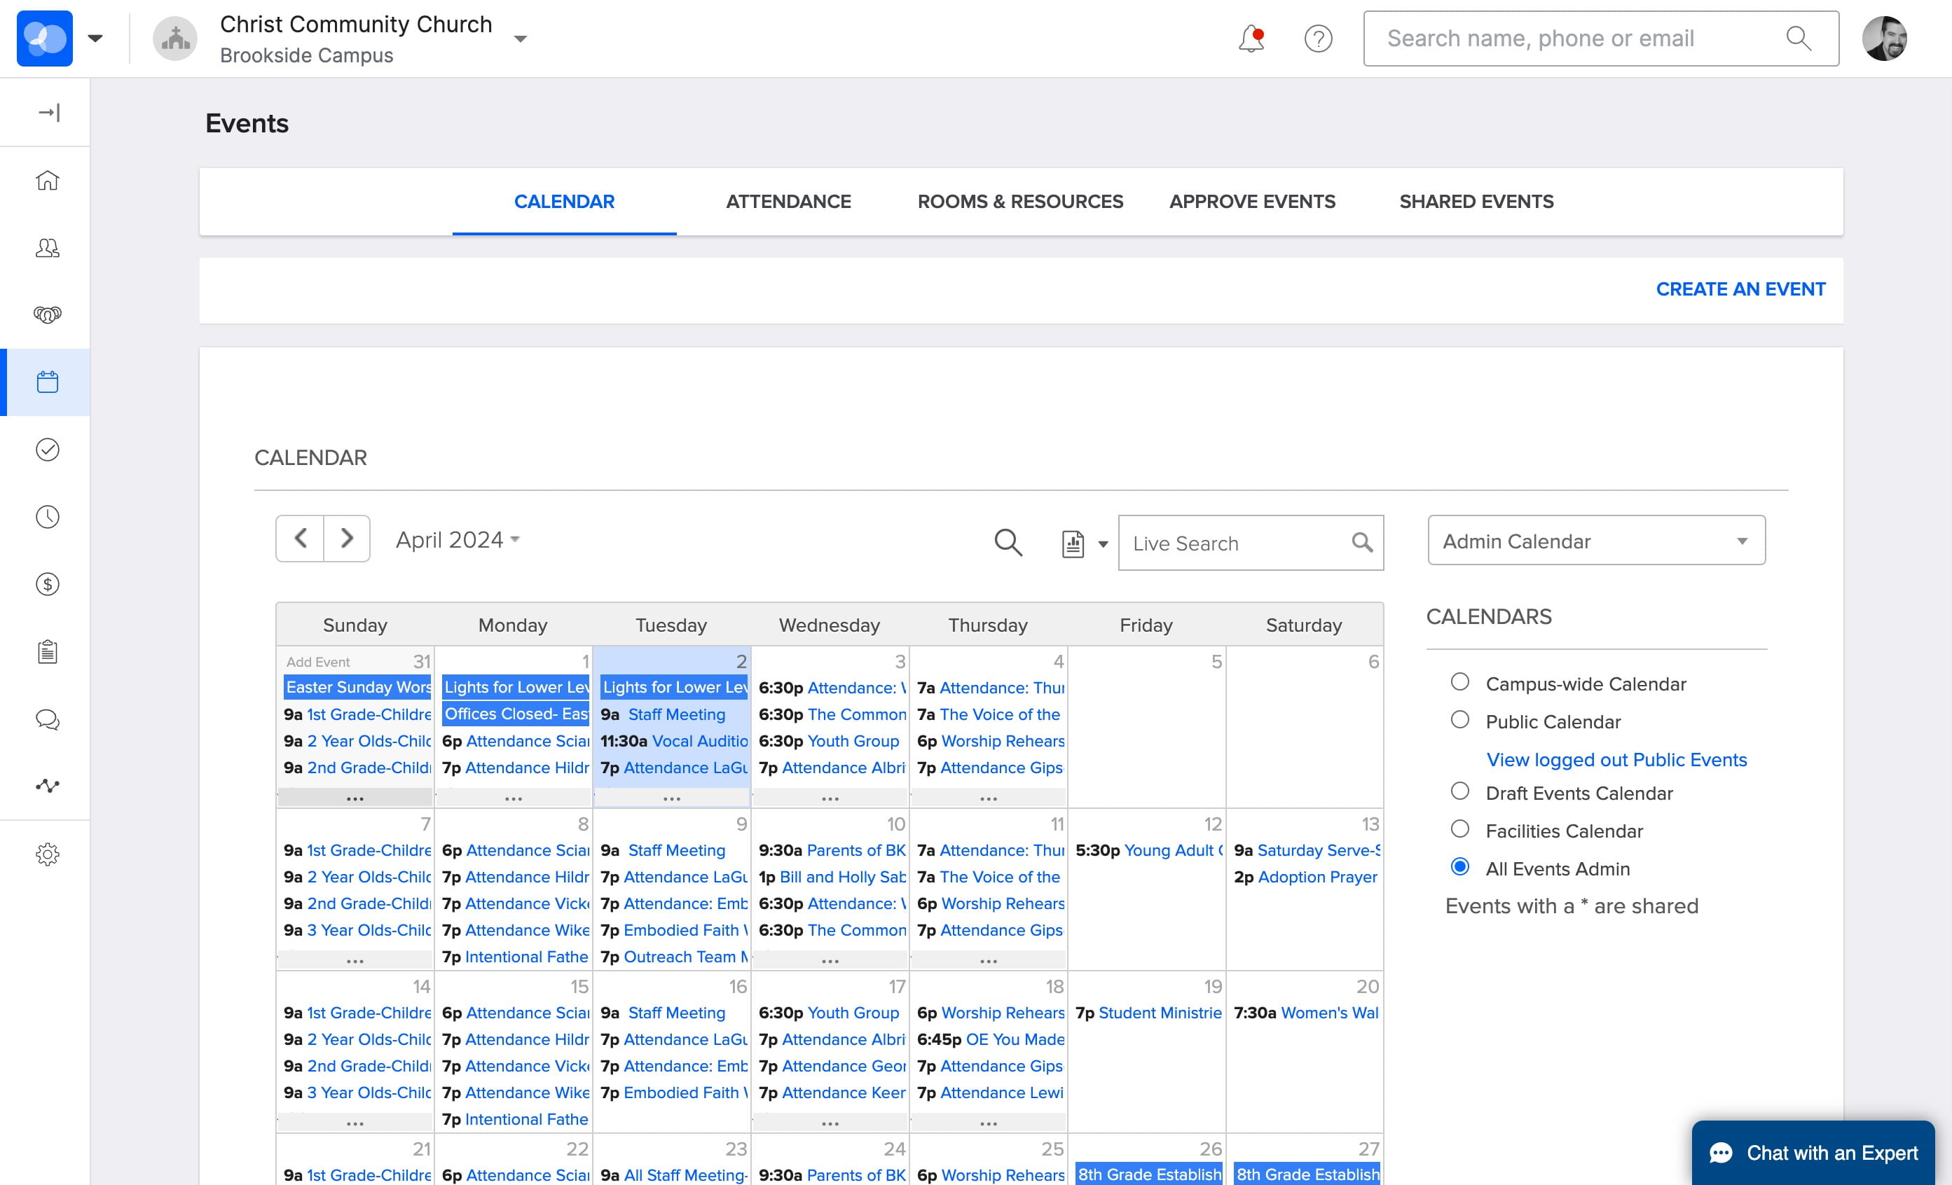This screenshot has height=1185, width=1952.
Task: Open the user profile photo menu
Action: (1885, 38)
